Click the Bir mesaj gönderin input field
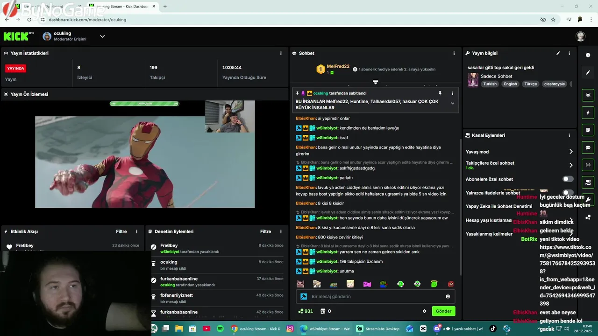Screen dimensions: 598x336 (375, 296)
